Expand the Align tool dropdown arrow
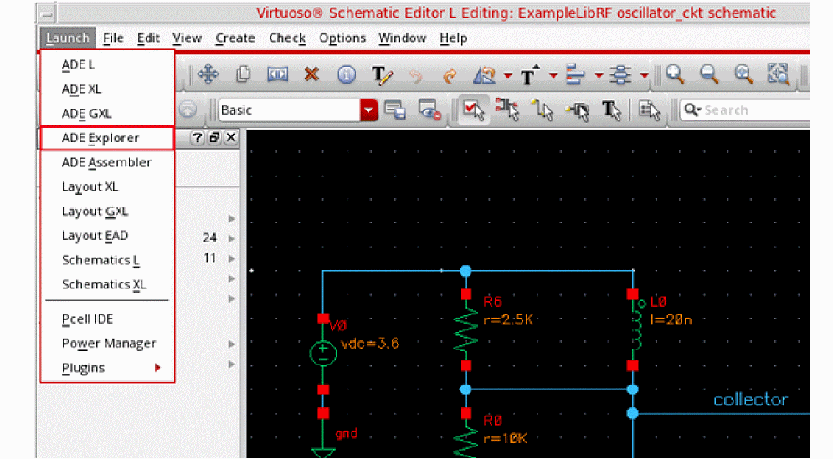833x459 pixels. 599,76
